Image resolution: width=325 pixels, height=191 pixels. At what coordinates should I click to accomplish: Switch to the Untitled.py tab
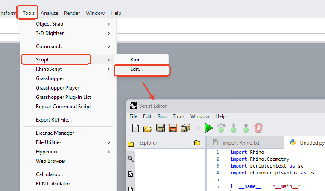point(307,142)
